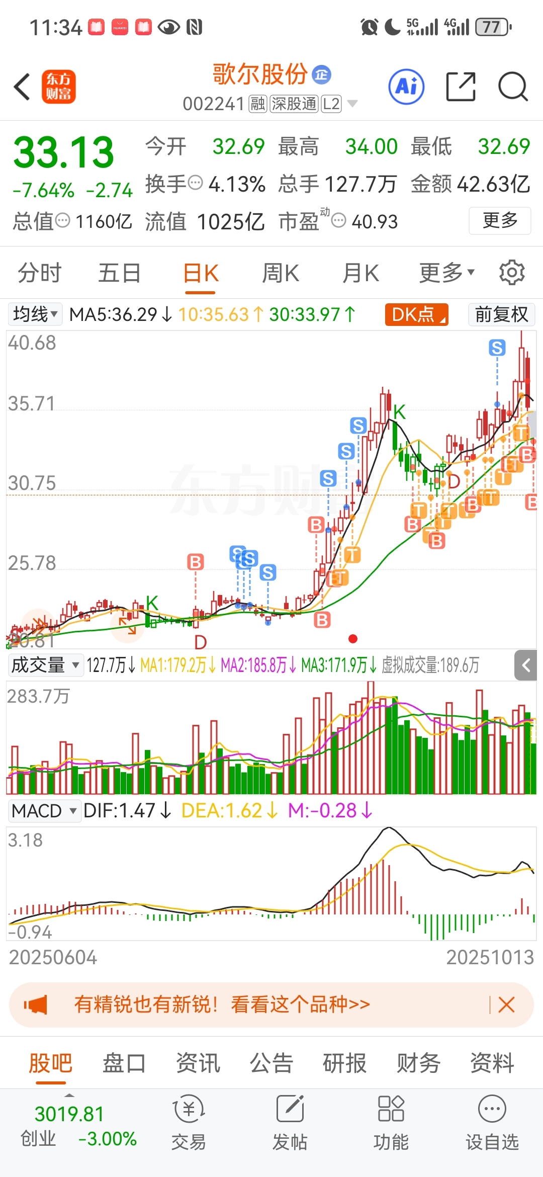Tap the MA5:36.29 value
The image size is (543, 1177).
click(121, 314)
